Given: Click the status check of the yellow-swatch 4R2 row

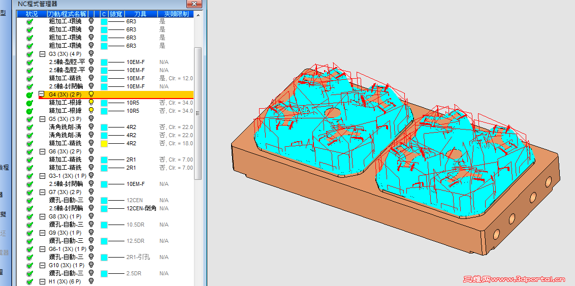Looking at the screenshot, I should tap(29, 144).
